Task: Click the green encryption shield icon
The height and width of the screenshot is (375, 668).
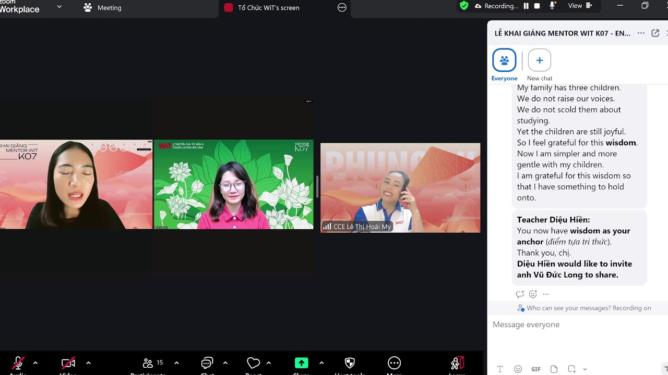Action: pyautogui.click(x=464, y=6)
